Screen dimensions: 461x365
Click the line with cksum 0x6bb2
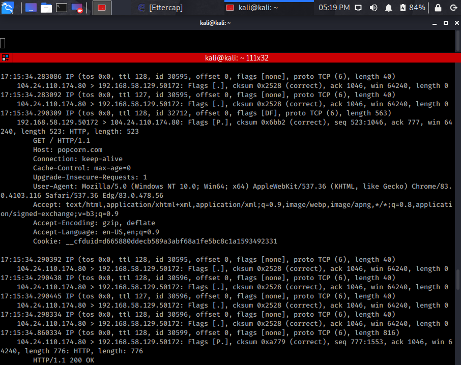click(235, 122)
